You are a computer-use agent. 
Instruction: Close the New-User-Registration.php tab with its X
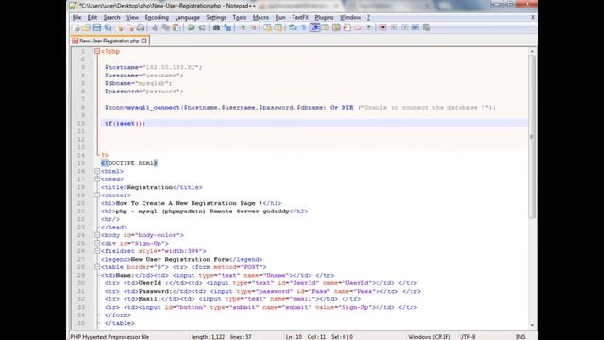pos(144,41)
